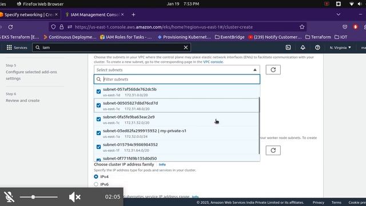
Task: Close the IAM Management Console tab
Action: (x=122, y=14)
